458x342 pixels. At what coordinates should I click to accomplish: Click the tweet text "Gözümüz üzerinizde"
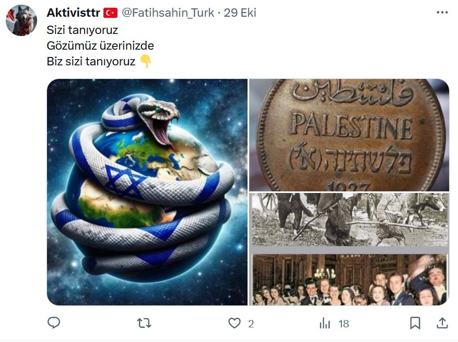point(100,45)
